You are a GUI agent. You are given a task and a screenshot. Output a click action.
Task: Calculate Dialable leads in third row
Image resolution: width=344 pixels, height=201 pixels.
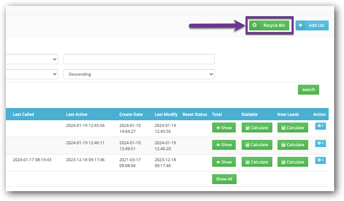(x=257, y=162)
